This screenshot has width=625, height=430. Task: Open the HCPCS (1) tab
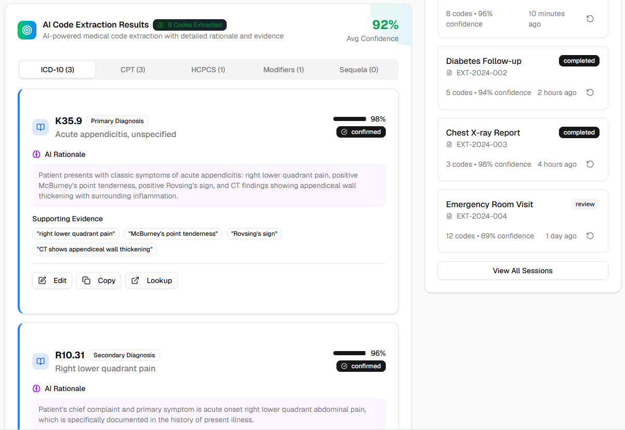click(208, 70)
